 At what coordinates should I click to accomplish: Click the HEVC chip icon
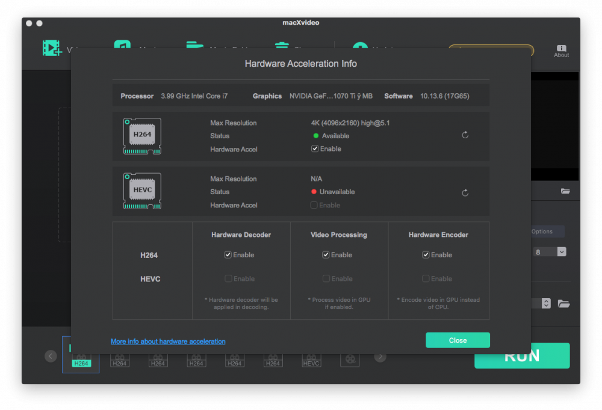[x=142, y=191]
